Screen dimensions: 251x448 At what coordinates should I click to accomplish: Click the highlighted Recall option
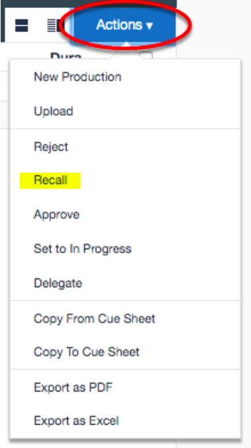click(50, 180)
